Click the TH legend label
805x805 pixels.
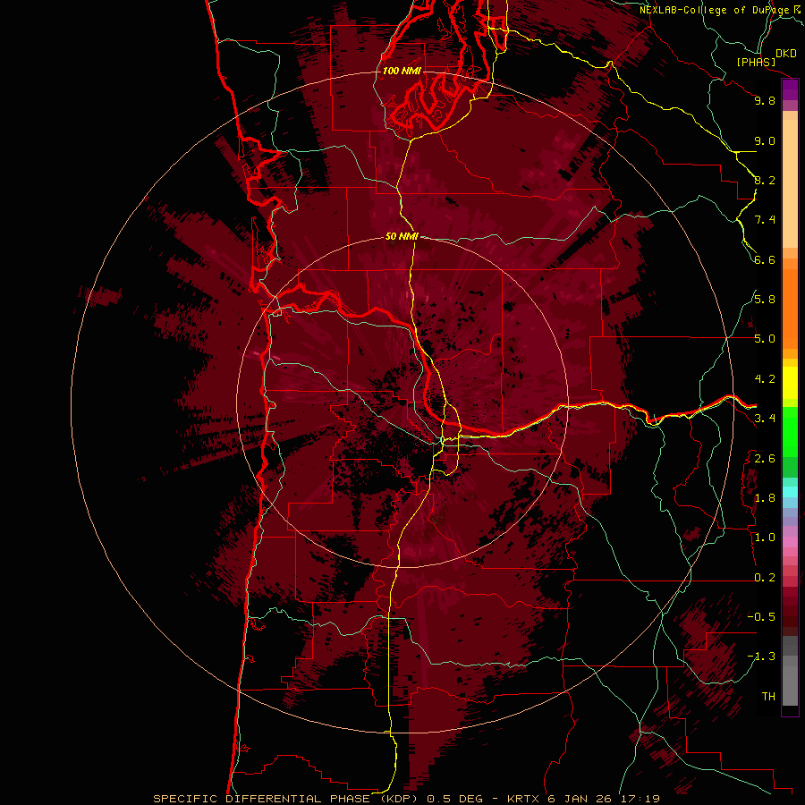(768, 697)
